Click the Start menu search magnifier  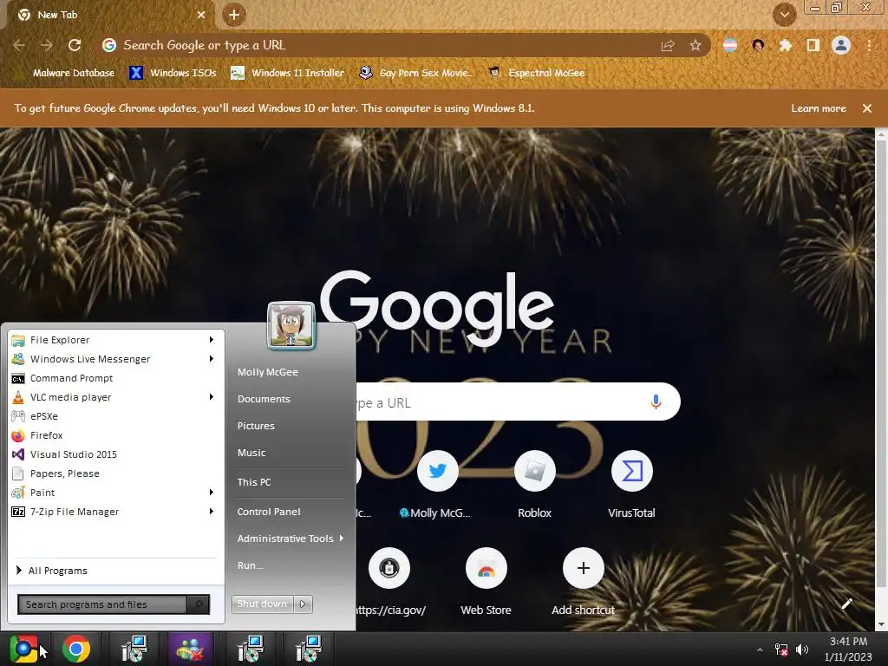[x=199, y=604]
